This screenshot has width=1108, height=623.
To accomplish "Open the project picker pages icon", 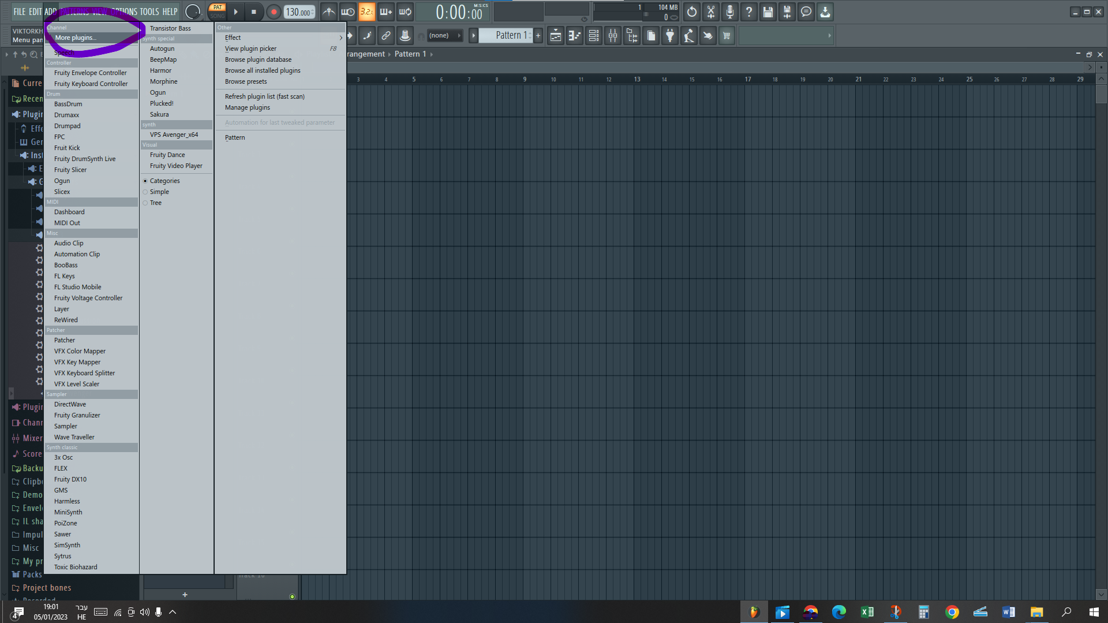I will pyautogui.click(x=651, y=36).
